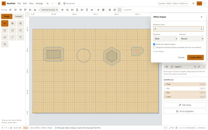Switch to the Design tab
Viewport: 208px width, 130px height.
coord(7,16)
